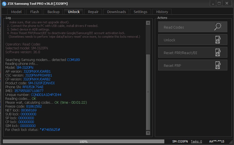
Task: Click the check code *#7465625#
Action: coord(50,129)
